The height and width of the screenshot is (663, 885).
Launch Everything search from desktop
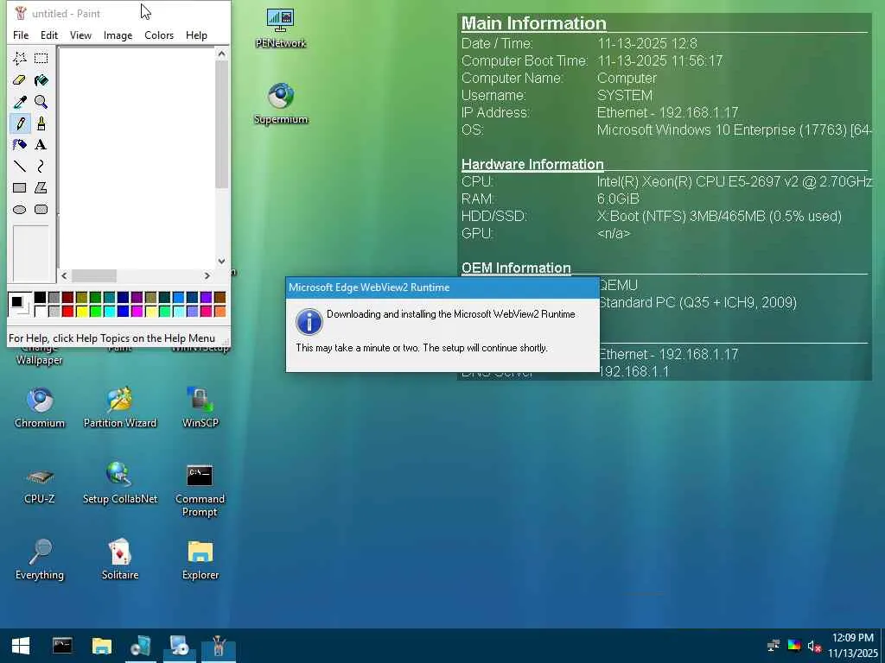coord(40,559)
